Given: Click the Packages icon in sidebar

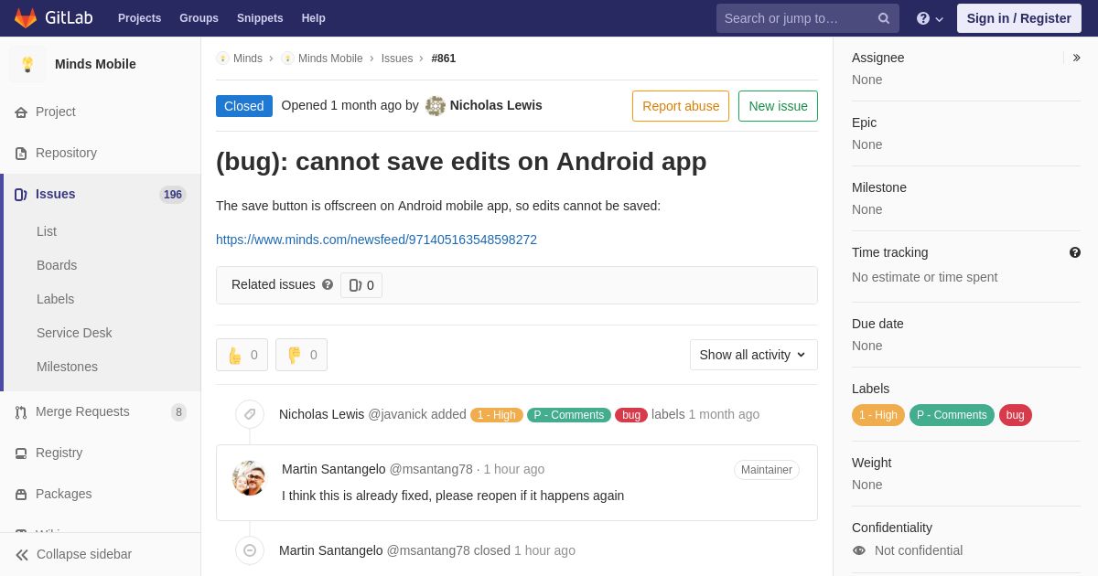Looking at the screenshot, I should pos(21,495).
